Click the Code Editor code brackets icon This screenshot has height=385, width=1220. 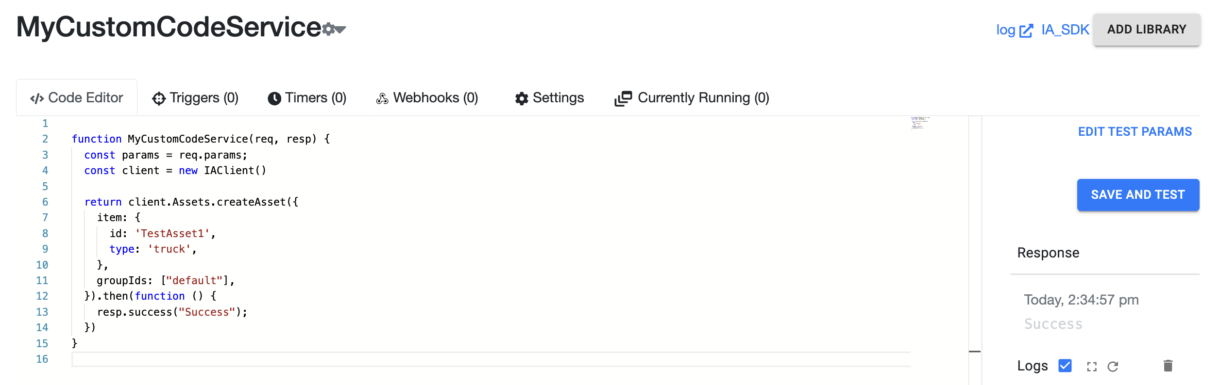pos(38,97)
